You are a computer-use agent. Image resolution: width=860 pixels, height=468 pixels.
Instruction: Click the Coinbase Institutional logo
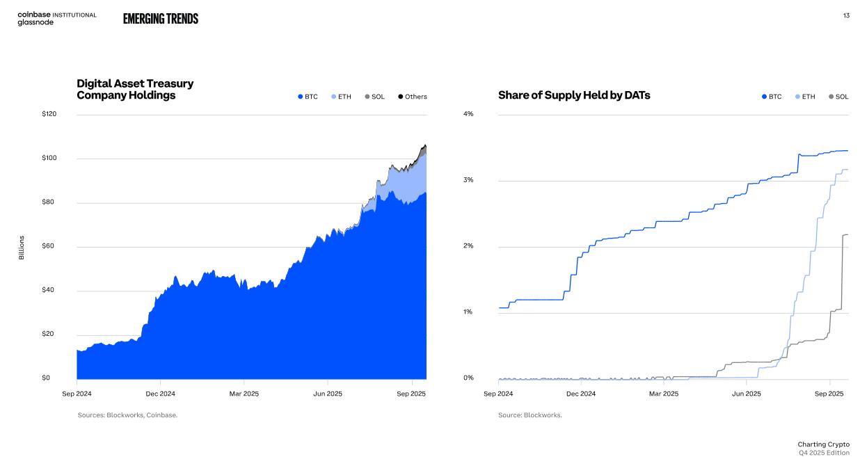click(57, 15)
